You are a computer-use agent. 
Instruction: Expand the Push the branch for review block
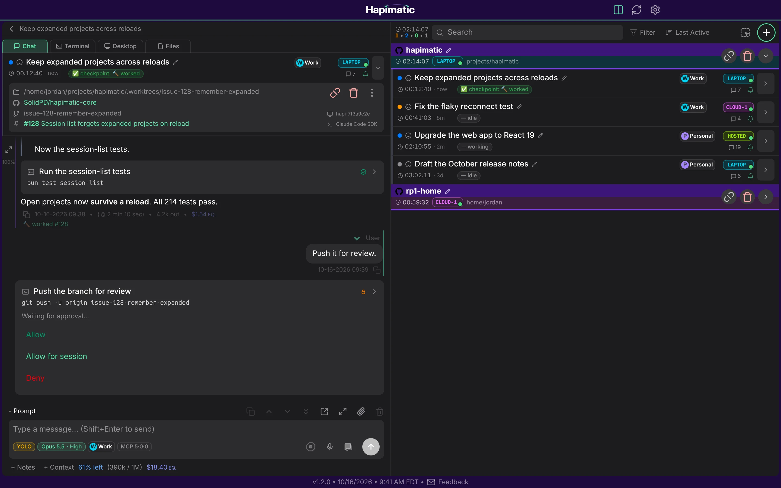click(x=374, y=291)
